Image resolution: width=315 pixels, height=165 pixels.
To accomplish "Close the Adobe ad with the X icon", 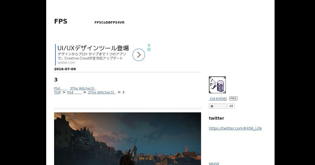I will coord(149,45).
